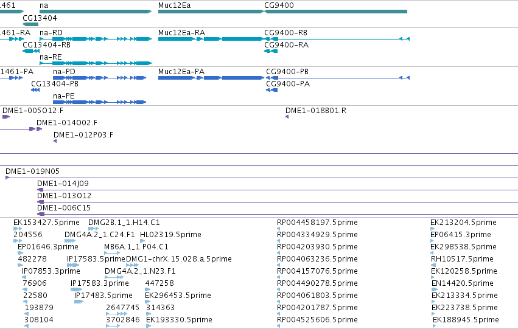Viewport: 518px width, 329px height.
Task: Select EP06415.3prime EST label
Action: [x=461, y=235]
